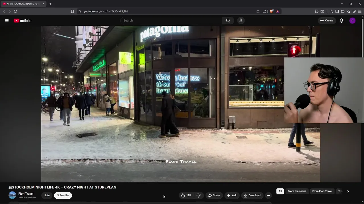Click the Download button
This screenshot has height=204, width=364.
pos(252,195)
